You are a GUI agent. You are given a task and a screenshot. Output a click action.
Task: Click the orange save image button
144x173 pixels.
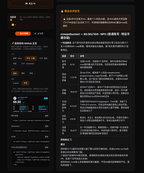[x=23, y=34]
